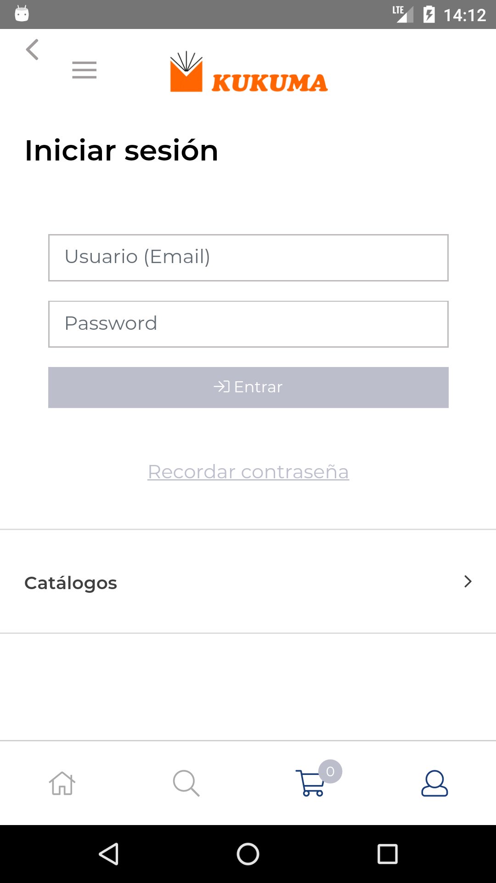Focus the Password field

248,324
